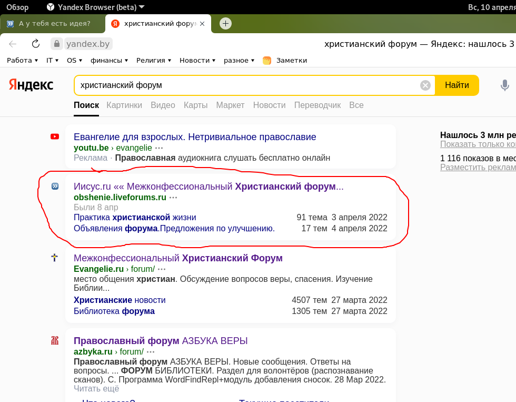
Task: Open 'Евангелие для взрослых' ad result
Action: [195, 136]
